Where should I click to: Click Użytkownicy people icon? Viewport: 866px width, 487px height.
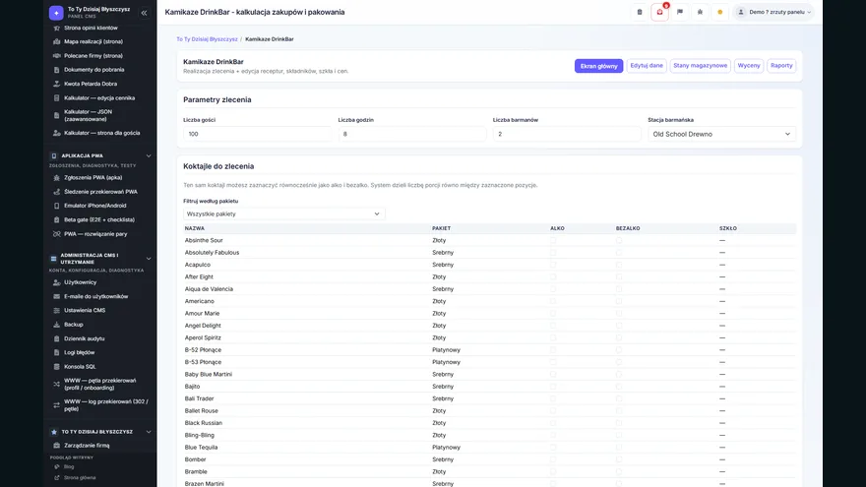pos(56,282)
